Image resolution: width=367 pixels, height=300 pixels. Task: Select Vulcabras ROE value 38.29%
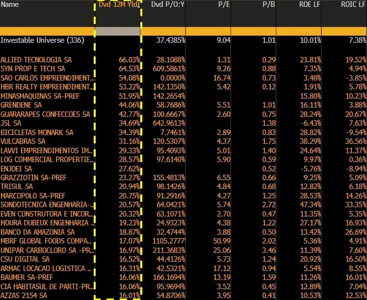[x=311, y=141]
